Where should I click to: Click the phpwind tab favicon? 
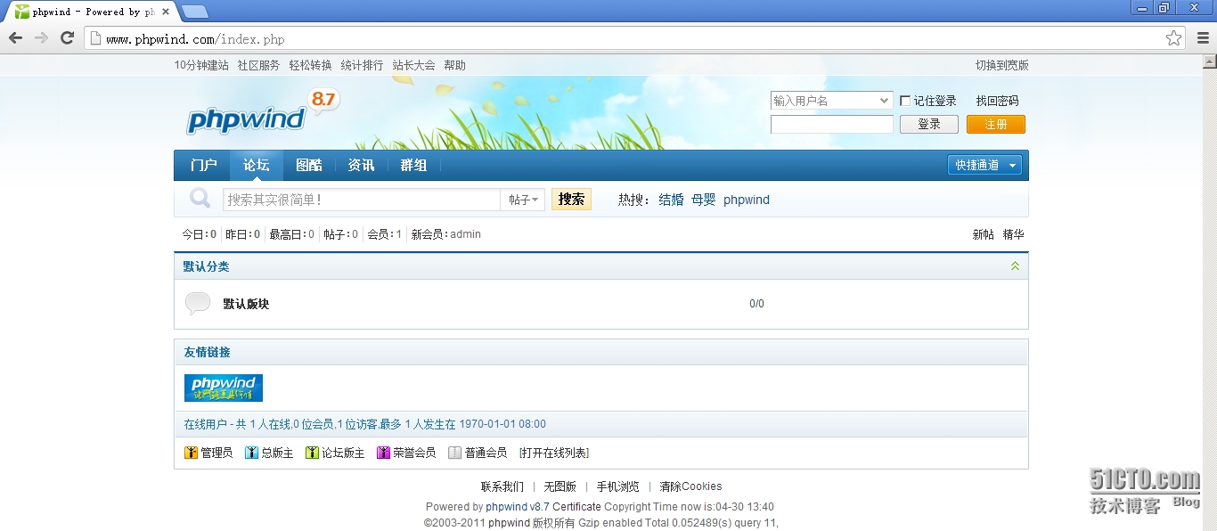click(22, 12)
